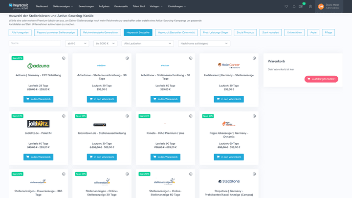Expand the 'bis 5000 €' maximum price dropdown

click(x=105, y=44)
